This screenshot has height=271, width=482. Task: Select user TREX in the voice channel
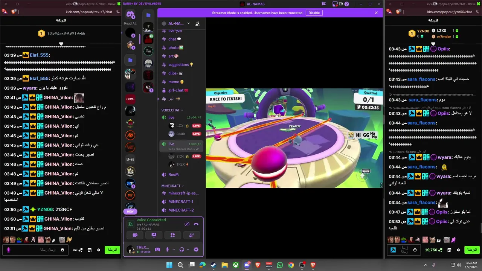tap(185, 164)
